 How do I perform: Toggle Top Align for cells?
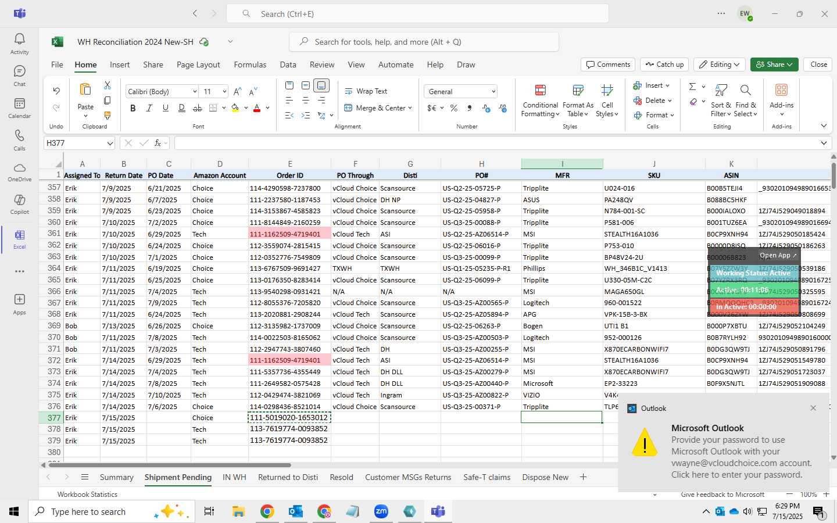tap(289, 85)
